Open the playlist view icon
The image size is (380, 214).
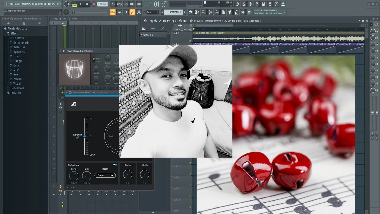point(190,12)
